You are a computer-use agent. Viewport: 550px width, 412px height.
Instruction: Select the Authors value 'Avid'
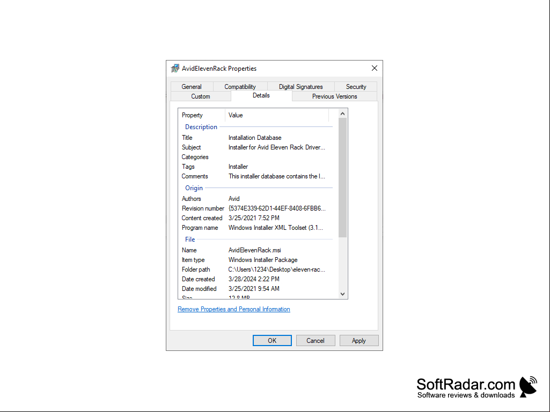coord(234,199)
